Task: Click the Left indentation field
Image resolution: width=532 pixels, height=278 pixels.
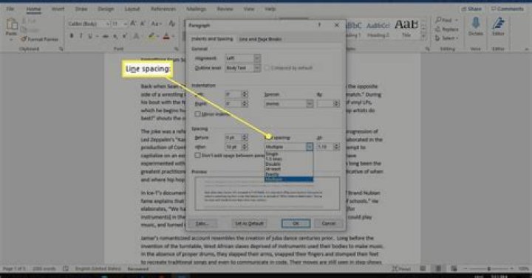Action: [233, 94]
